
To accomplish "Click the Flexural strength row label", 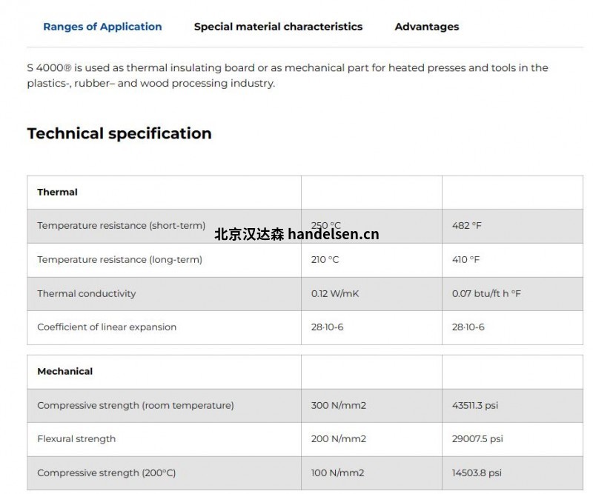I will (x=76, y=438).
